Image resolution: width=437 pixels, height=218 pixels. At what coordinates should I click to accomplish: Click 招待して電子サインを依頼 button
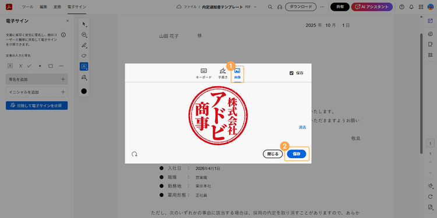tap(37, 105)
